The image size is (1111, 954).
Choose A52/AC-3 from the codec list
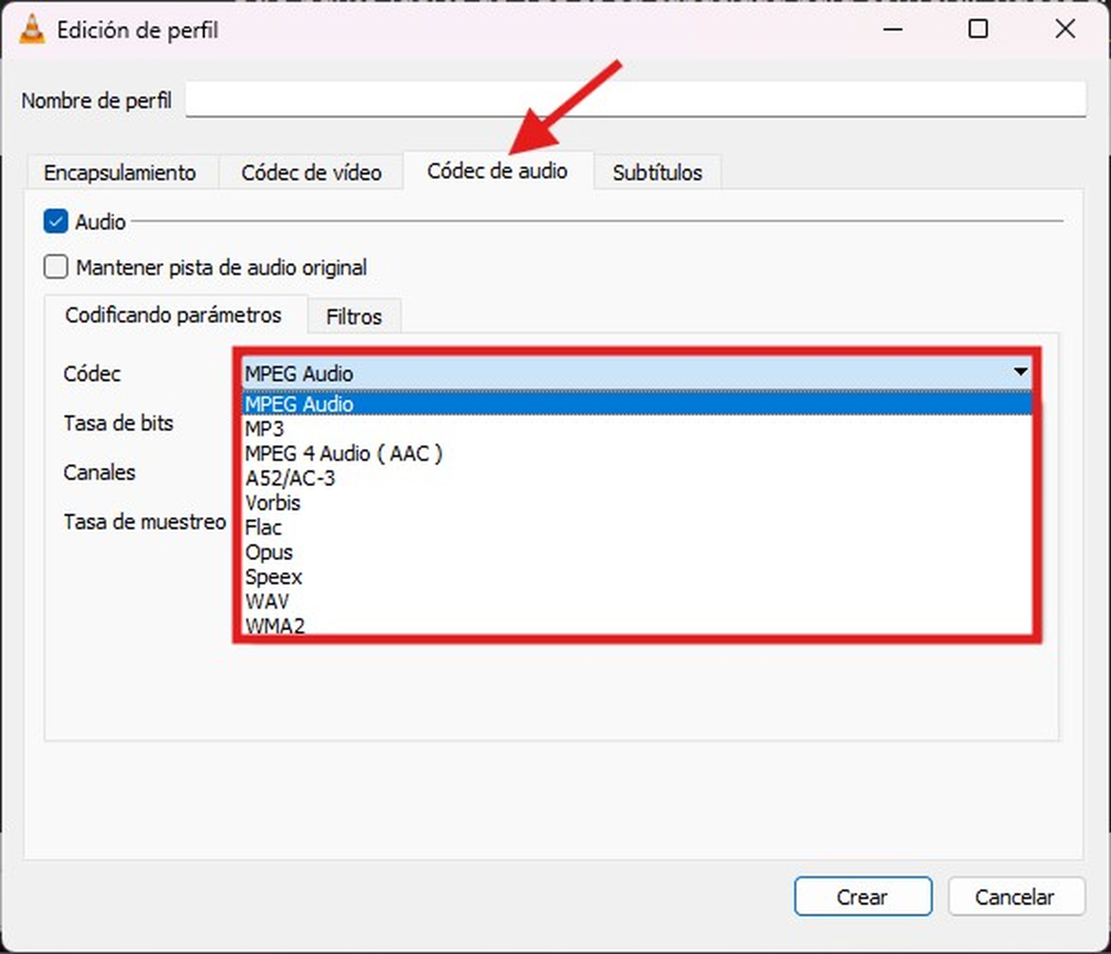637,478
